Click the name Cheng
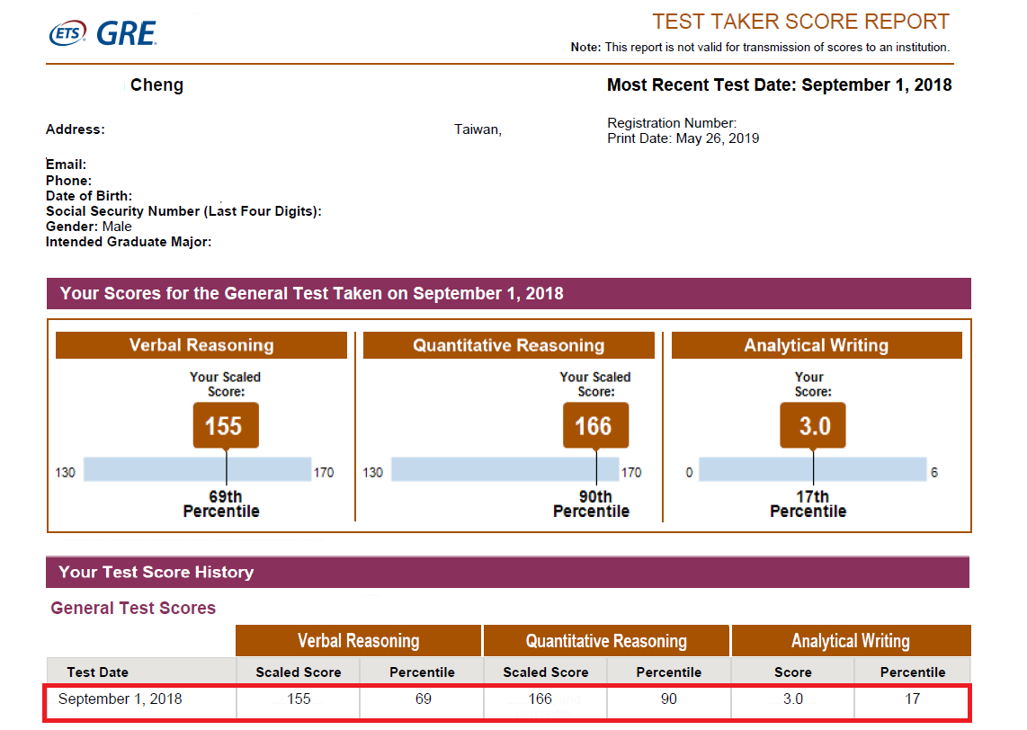 tap(156, 85)
